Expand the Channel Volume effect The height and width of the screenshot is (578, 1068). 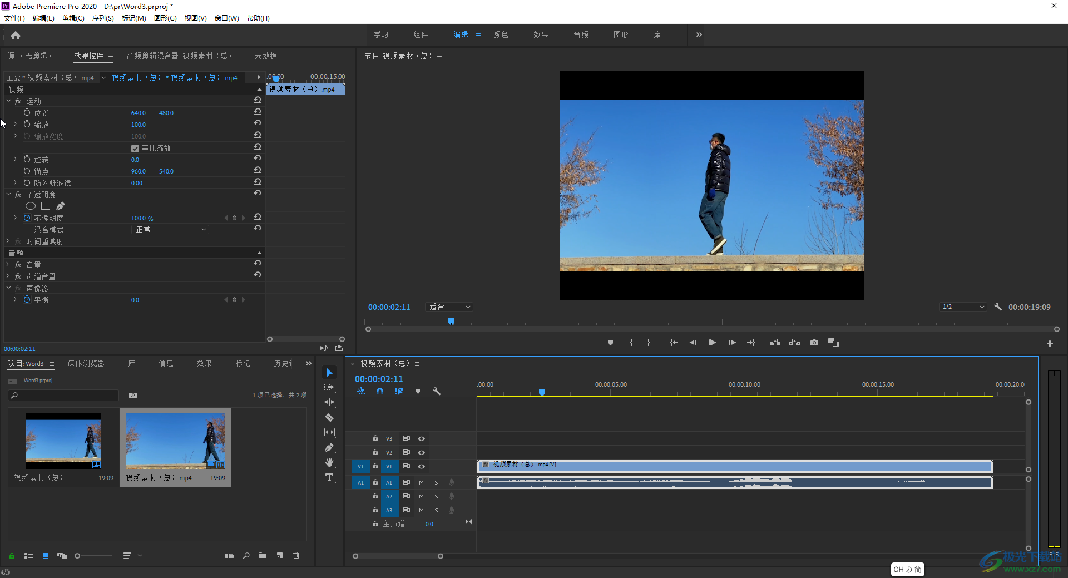(x=8, y=276)
